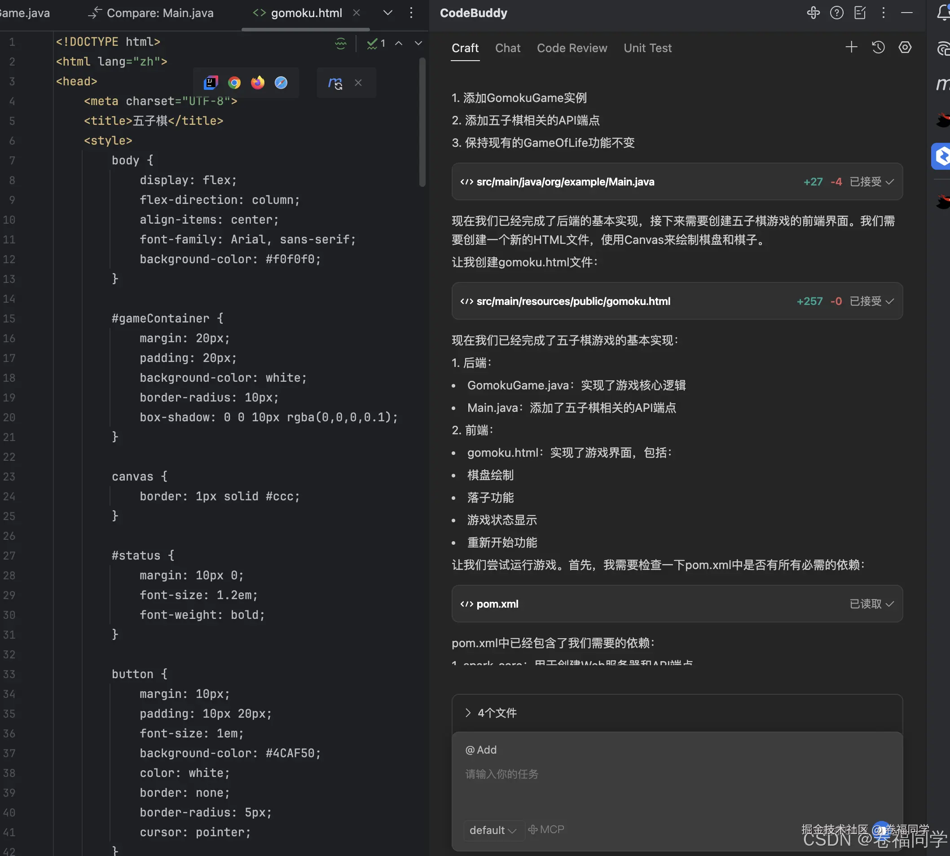The width and height of the screenshot is (950, 856).
Task: Expand the pom.xml 已读取 chevron
Action: click(x=889, y=604)
